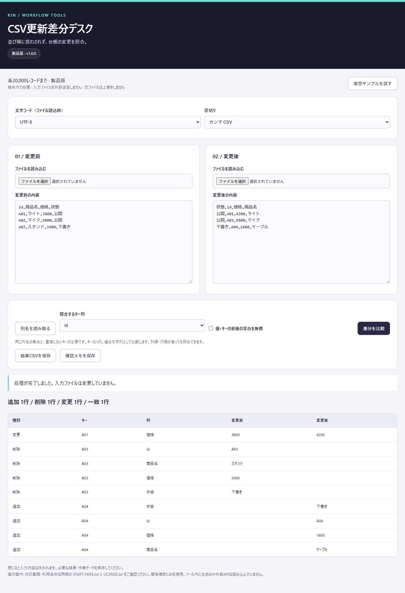The width and height of the screenshot is (405, 593).
Task: Click the value 4200 in results table
Action: [x=320, y=434]
